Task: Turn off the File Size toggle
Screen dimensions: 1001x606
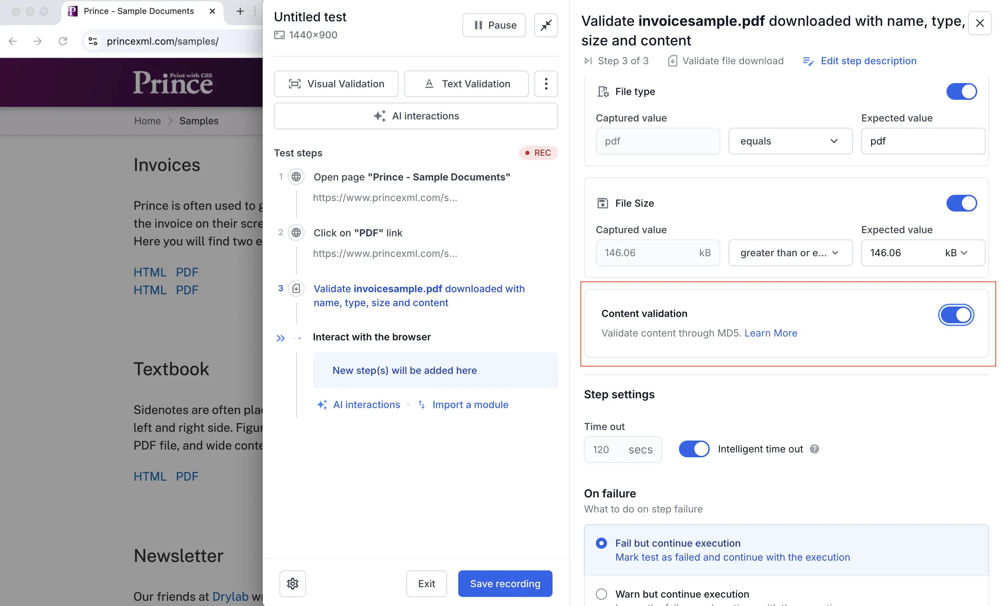Action: click(x=961, y=203)
